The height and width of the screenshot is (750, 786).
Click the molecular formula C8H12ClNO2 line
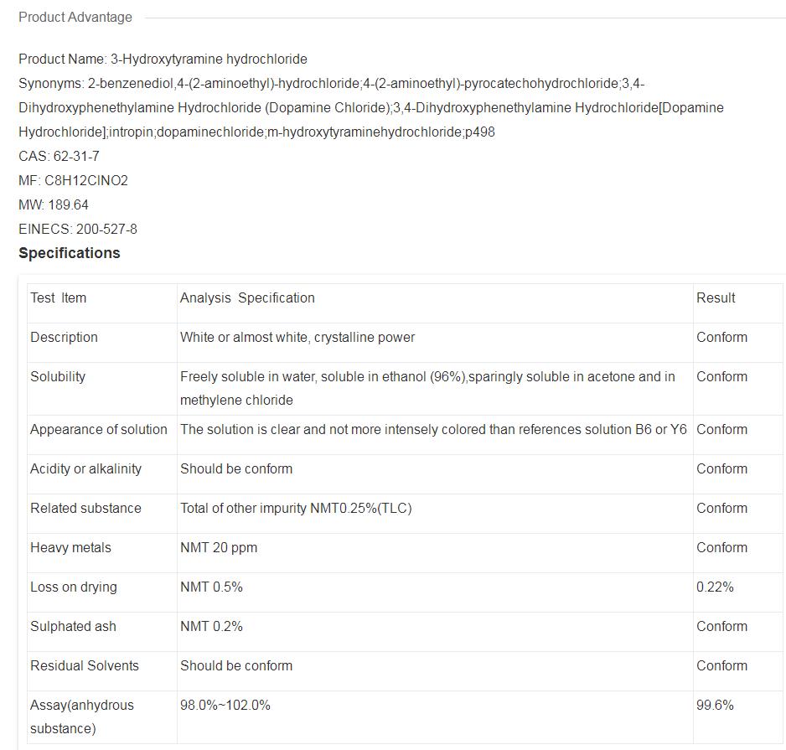point(73,181)
